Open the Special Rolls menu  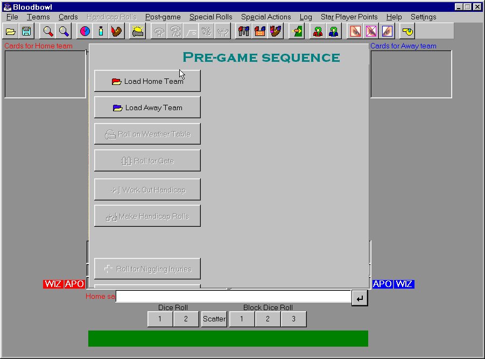[210, 17]
